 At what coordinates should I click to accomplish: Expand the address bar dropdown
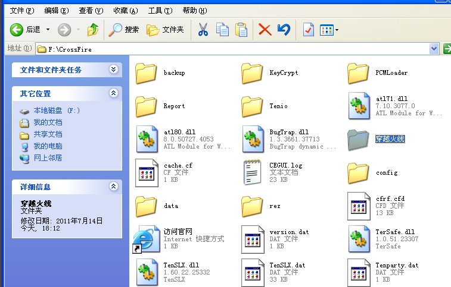pos(434,49)
